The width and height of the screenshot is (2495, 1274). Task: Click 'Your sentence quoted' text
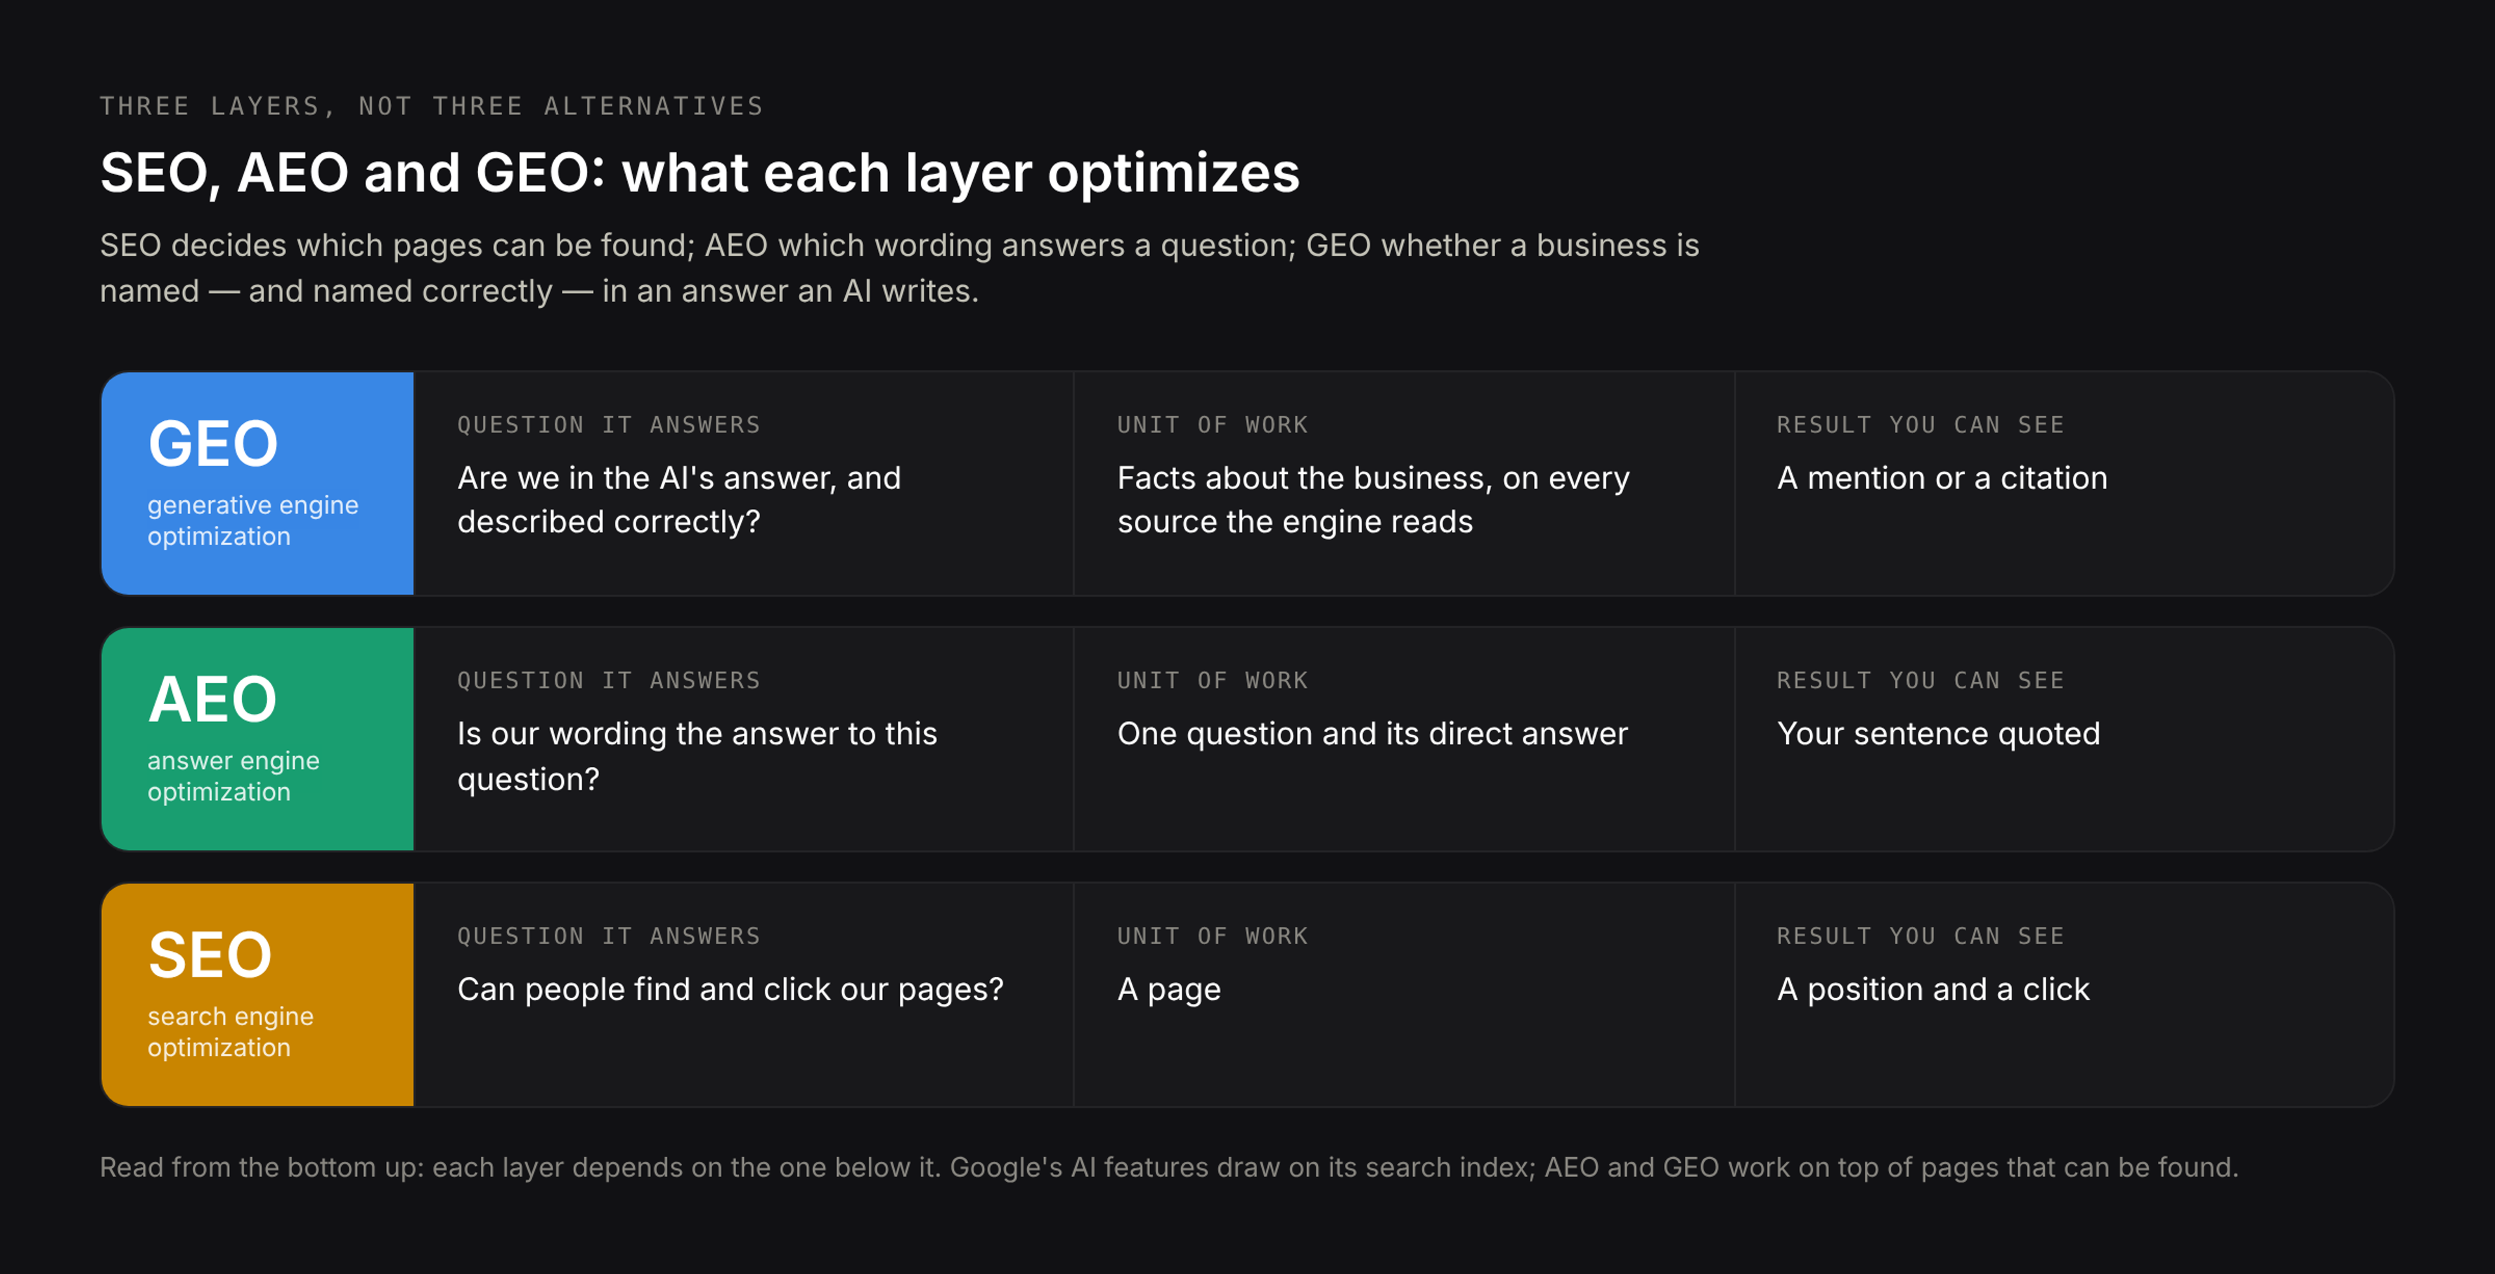(x=1938, y=734)
